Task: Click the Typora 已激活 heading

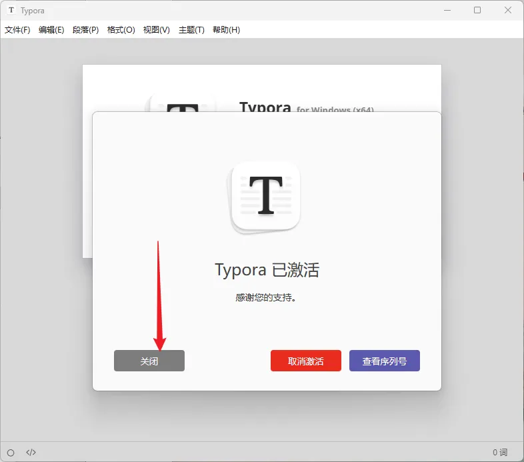Action: 267,270
